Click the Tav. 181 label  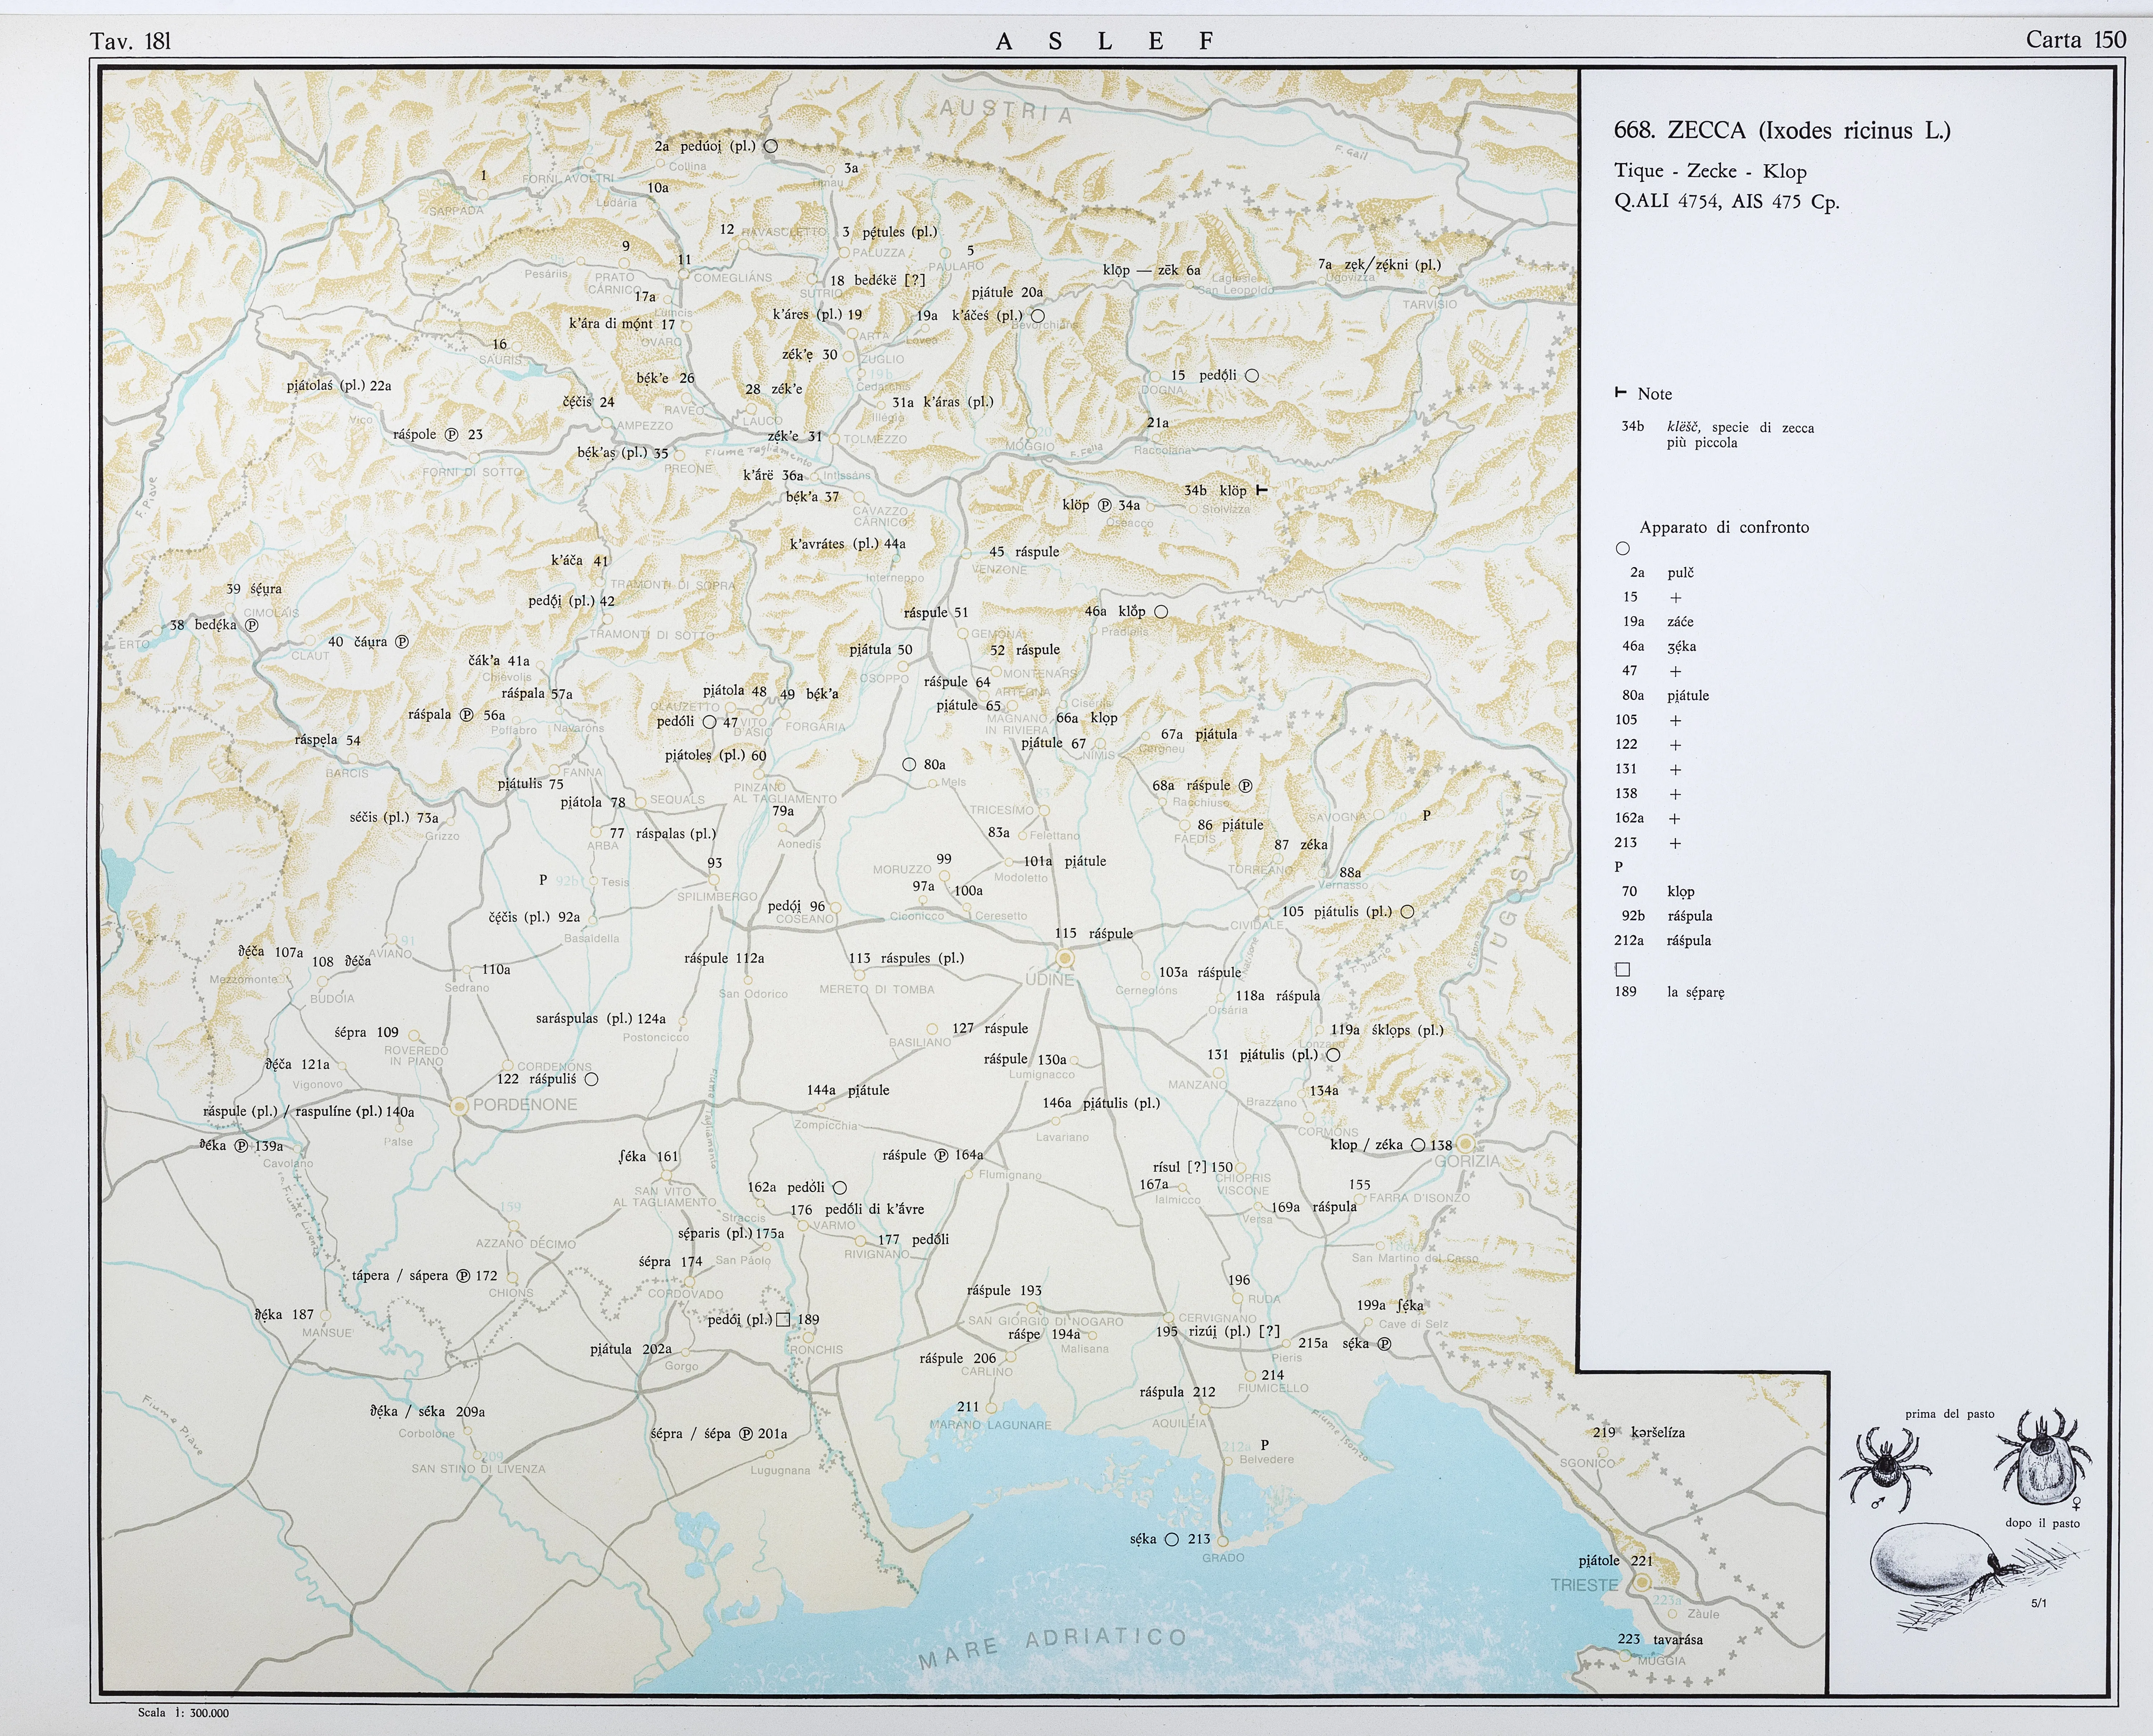tap(130, 41)
